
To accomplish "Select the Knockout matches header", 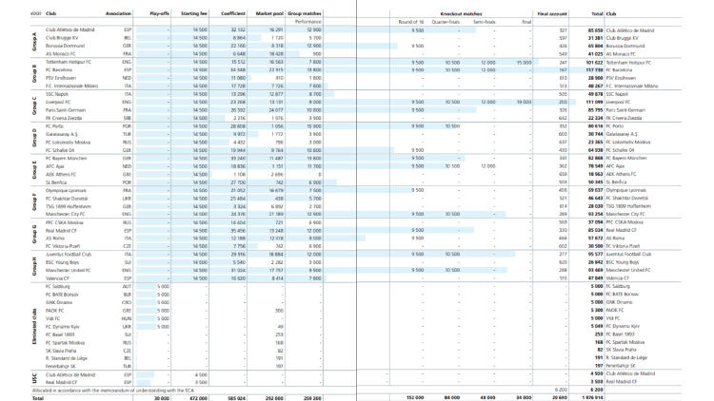I will (x=465, y=15).
